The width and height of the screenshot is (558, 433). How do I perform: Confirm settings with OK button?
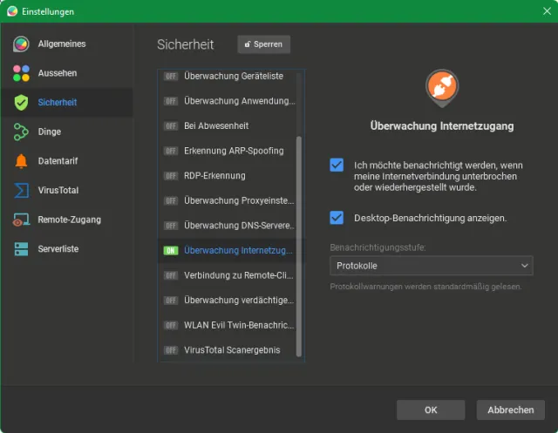click(x=431, y=409)
